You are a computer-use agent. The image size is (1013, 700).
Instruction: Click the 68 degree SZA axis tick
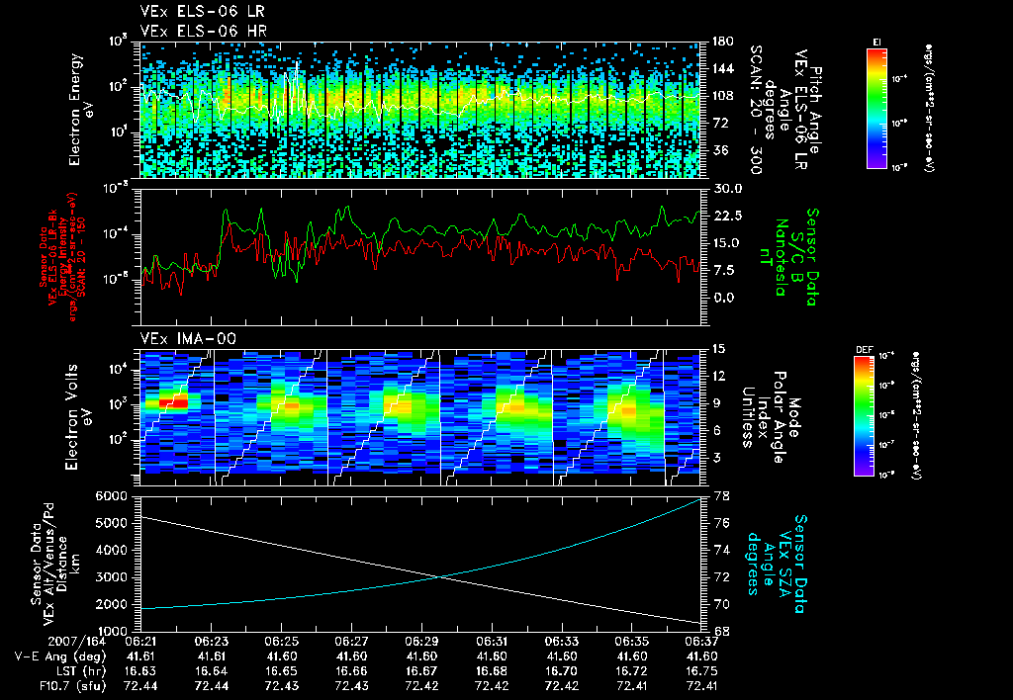click(x=721, y=631)
